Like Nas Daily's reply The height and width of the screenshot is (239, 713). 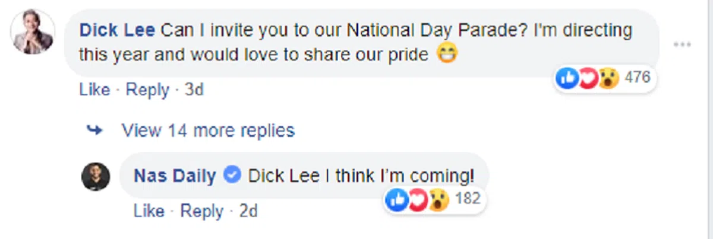(149, 211)
